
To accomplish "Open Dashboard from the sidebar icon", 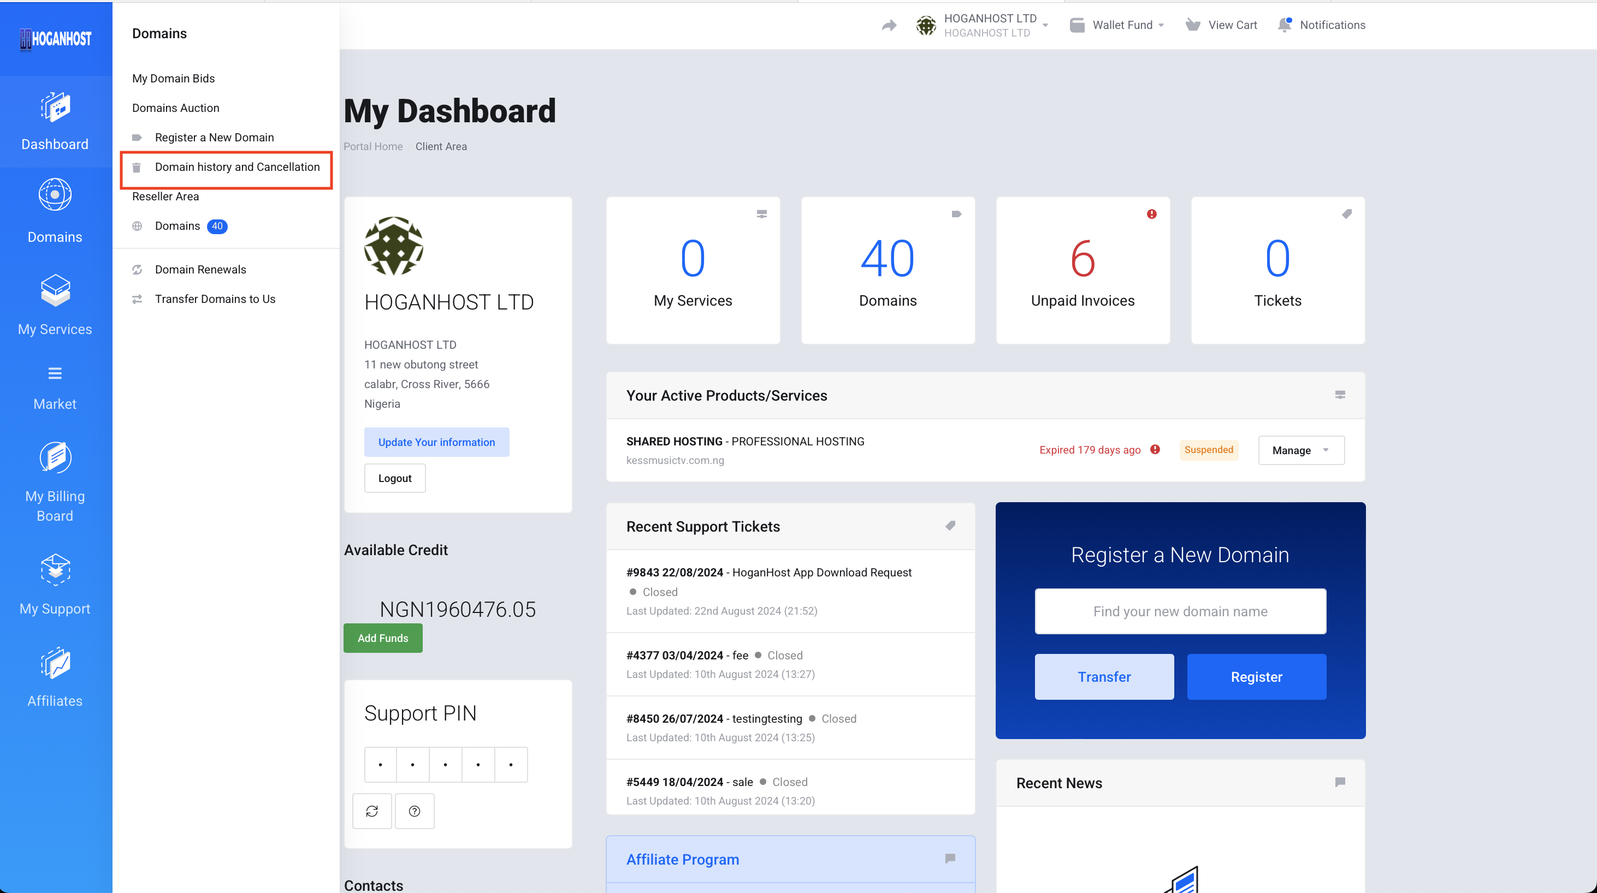I will click(x=55, y=106).
